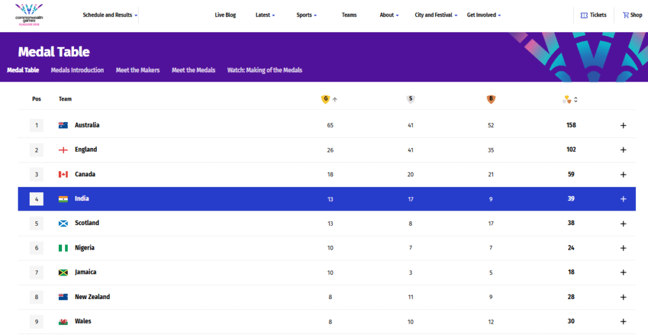Go to the Live Blog page
Screen dimensions: 648x335
[225, 15]
